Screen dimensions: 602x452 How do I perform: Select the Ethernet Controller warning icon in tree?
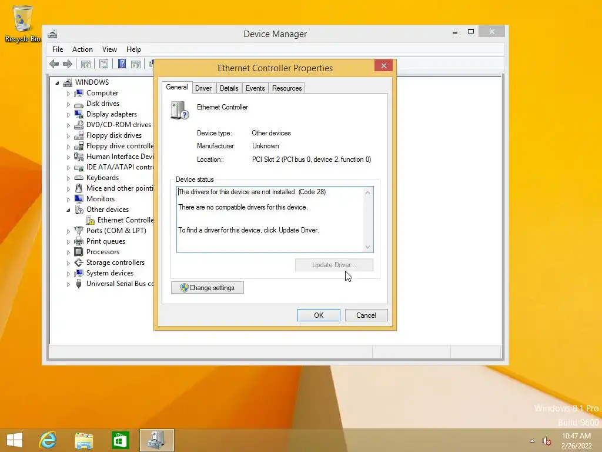(90, 220)
